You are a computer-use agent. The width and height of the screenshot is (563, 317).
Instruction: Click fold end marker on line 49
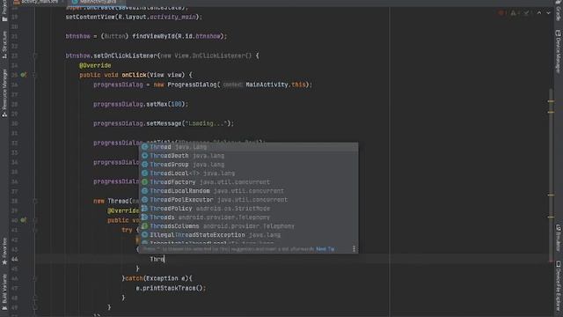pos(35,307)
